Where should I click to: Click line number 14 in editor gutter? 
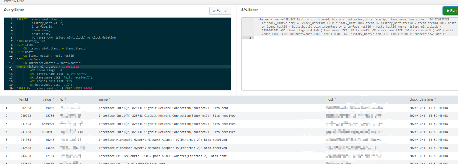[x=11, y=67]
